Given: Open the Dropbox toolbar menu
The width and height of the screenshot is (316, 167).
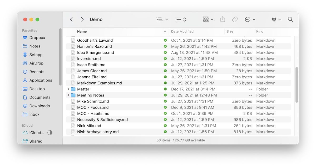Looking at the screenshot, I should (276, 19).
